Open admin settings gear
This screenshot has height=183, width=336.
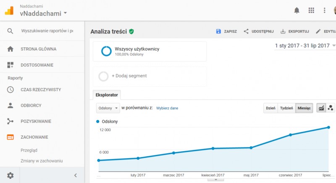click(10, 175)
